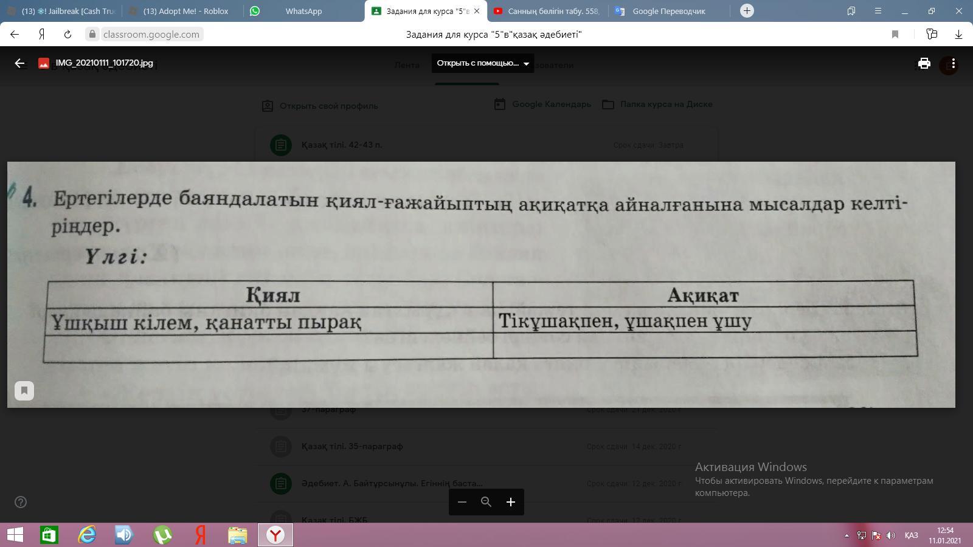Open the Action Center flag icon
This screenshot has width=973, height=547.
pos(876,535)
